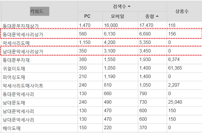The image size is (202, 133).
Task: Click total value 370
Action: pyautogui.click(x=143, y=128)
